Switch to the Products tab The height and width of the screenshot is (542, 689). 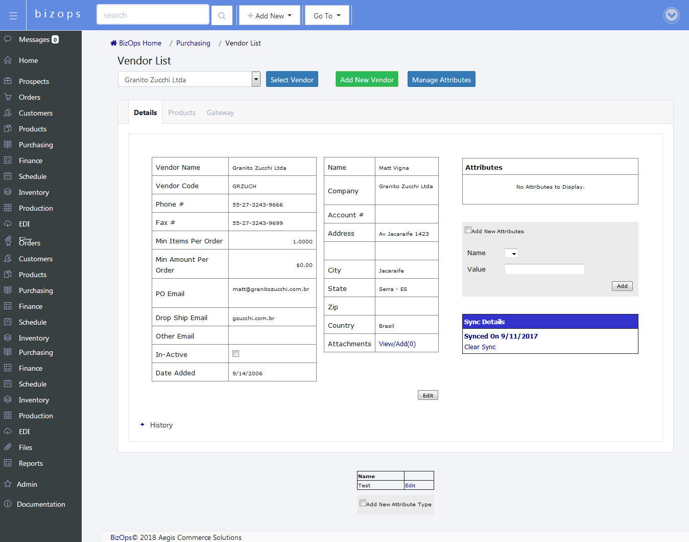[x=182, y=112]
